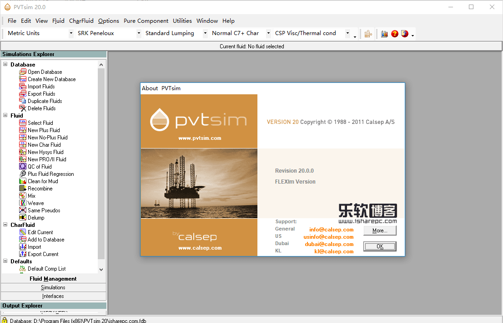Screen dimensions: 503x323
Task: Click the New No-Plus Fluid icon
Action: [x=22, y=137]
